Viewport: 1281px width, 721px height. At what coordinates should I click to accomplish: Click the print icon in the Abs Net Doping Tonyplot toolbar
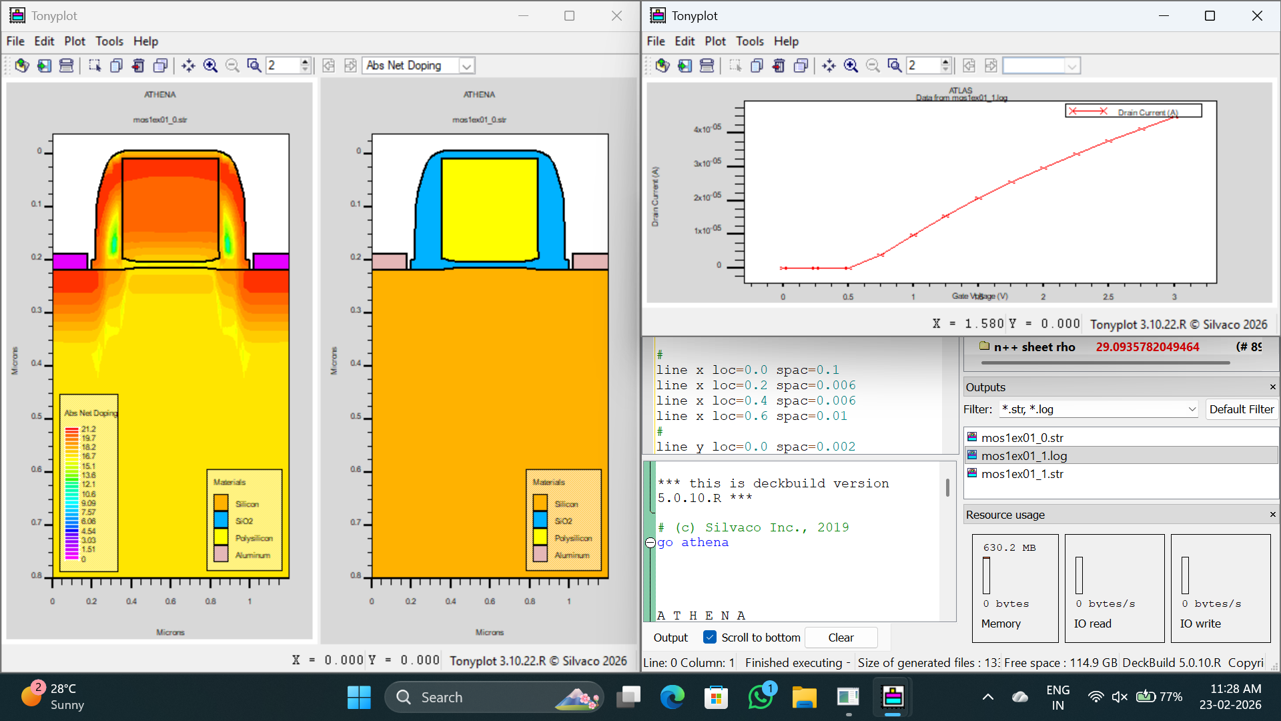[66, 65]
